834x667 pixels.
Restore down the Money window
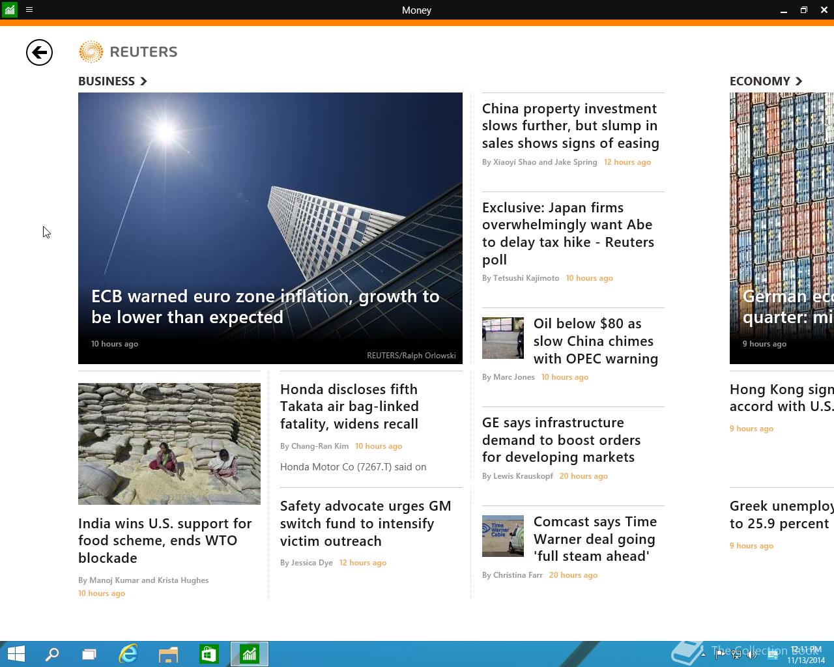(804, 10)
